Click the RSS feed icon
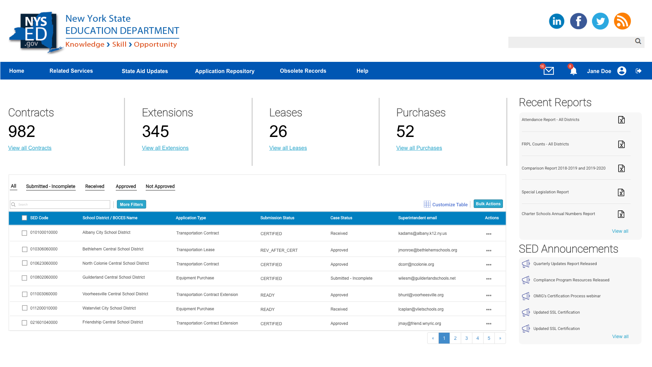Image resolution: width=652 pixels, height=367 pixels. point(622,21)
